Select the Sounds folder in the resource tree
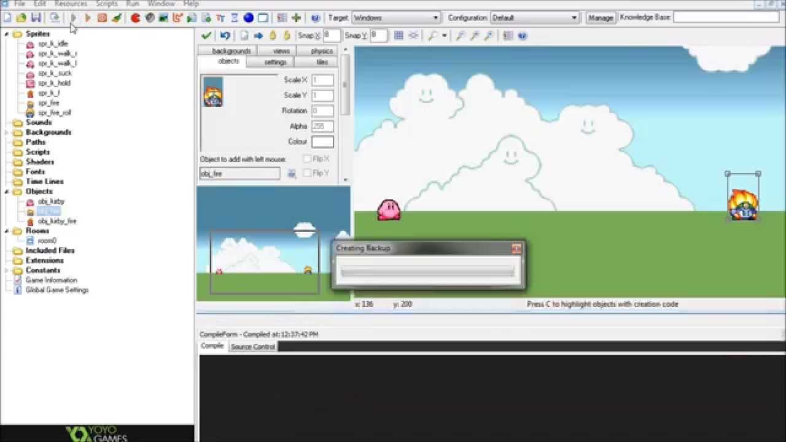 [x=38, y=122]
